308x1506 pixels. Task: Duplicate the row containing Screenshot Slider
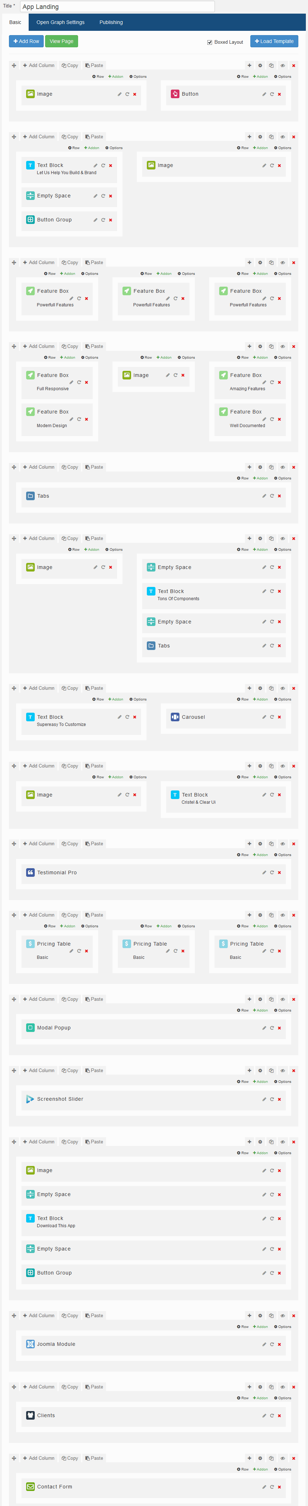pos(271,1071)
